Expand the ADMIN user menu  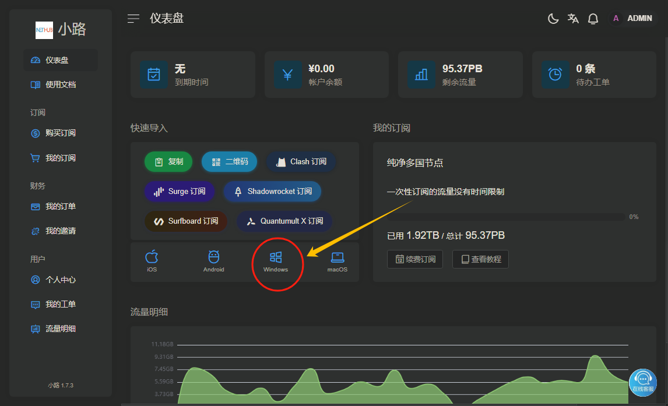(632, 19)
